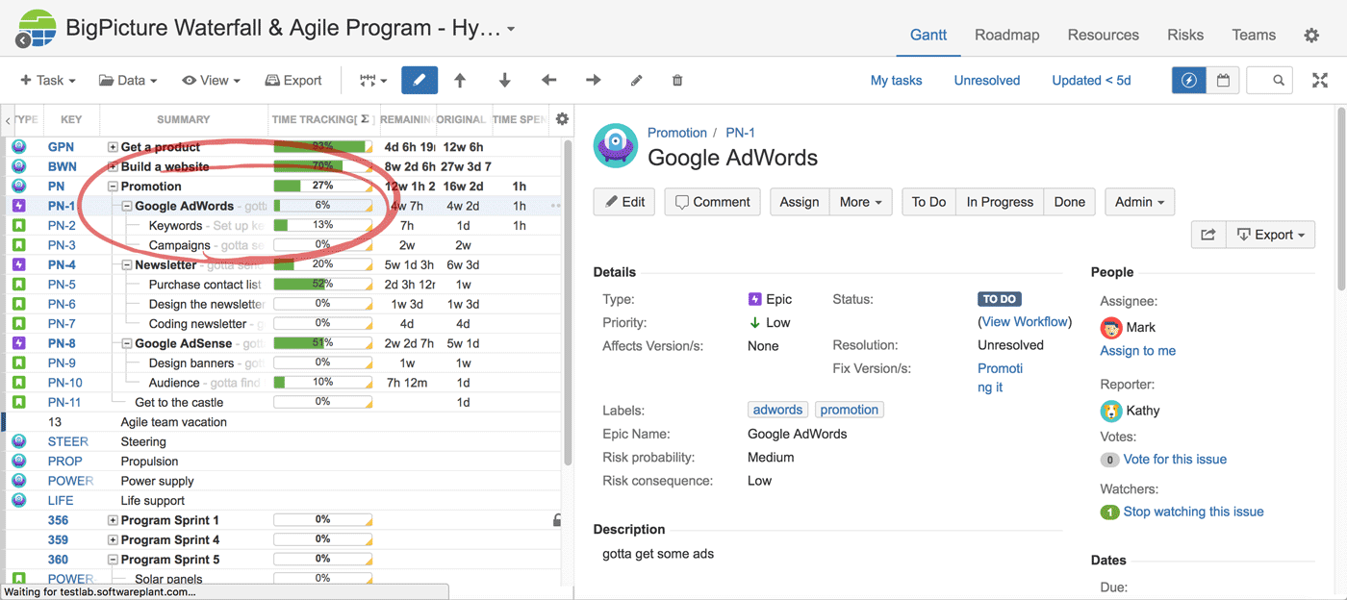Image resolution: width=1347 pixels, height=600 pixels.
Task: Click the grid vertical scrollbar
Action: point(568,303)
